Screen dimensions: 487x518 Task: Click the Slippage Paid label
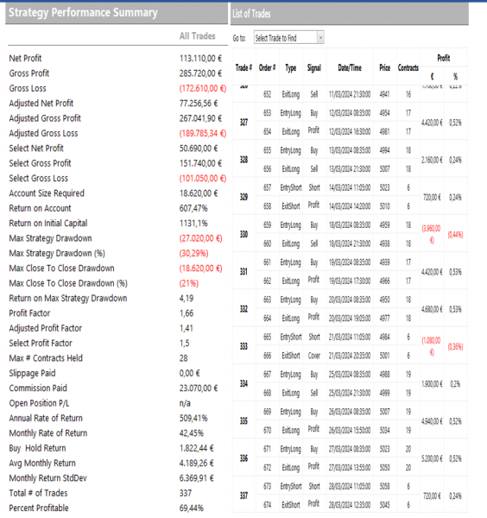click(x=32, y=373)
